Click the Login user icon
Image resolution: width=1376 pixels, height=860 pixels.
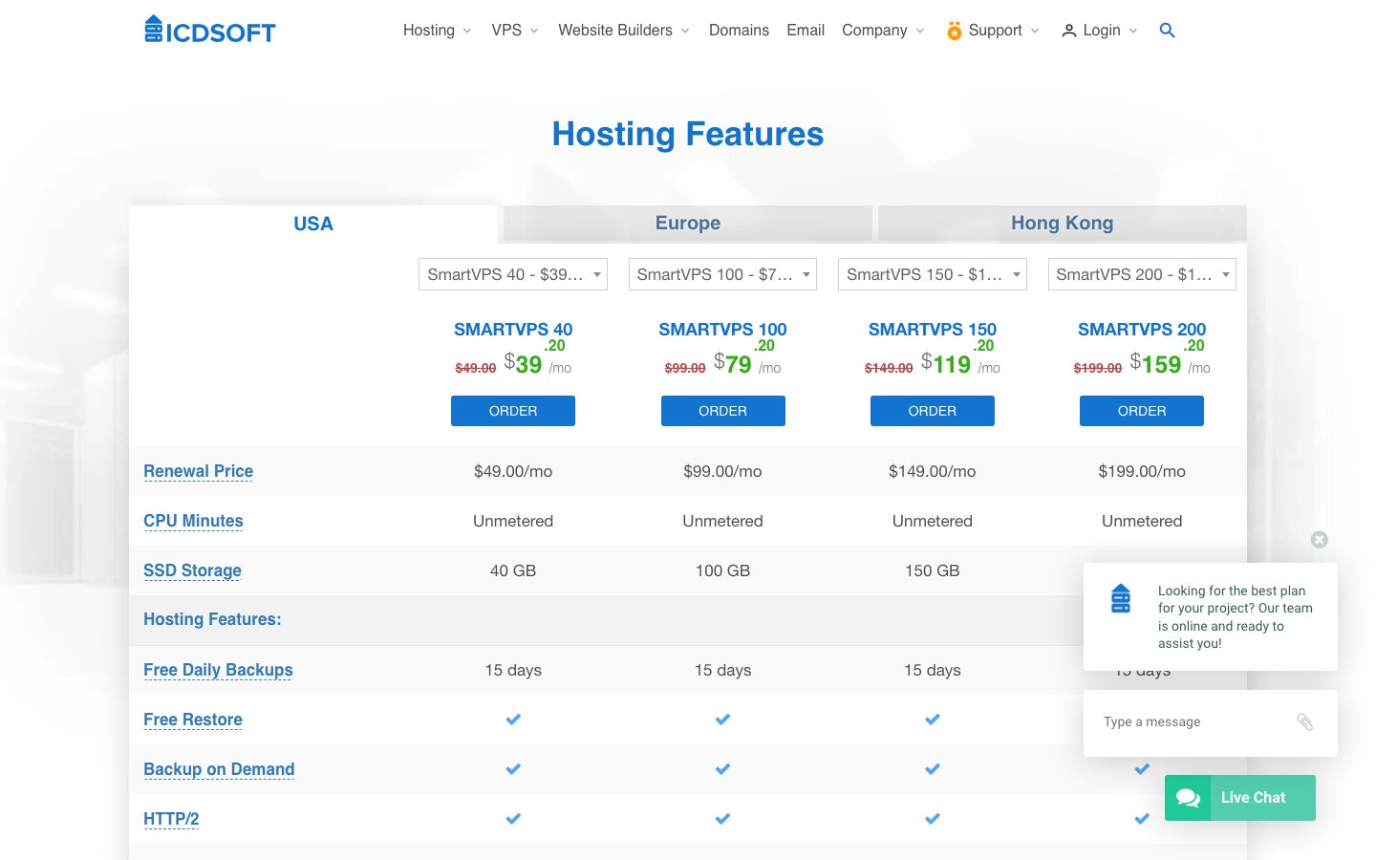point(1069,31)
